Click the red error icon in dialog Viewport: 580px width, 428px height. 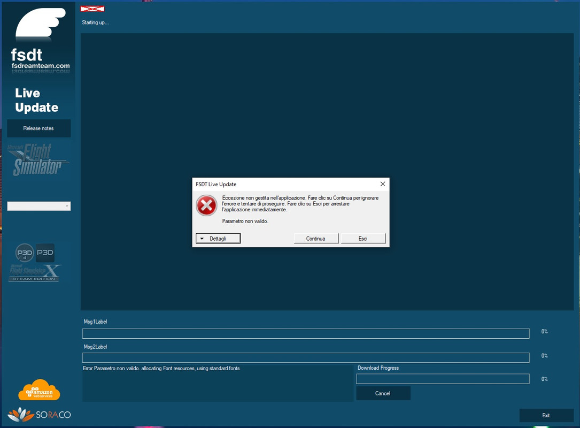(206, 205)
